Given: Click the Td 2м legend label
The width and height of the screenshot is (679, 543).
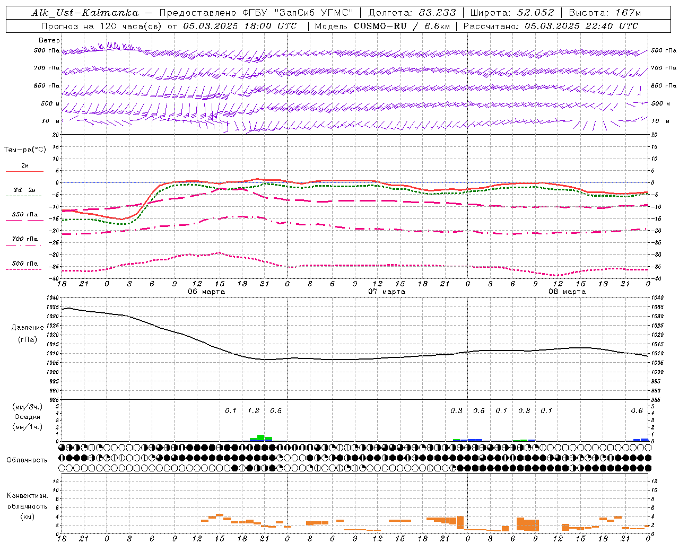Looking at the screenshot, I should point(25,190).
